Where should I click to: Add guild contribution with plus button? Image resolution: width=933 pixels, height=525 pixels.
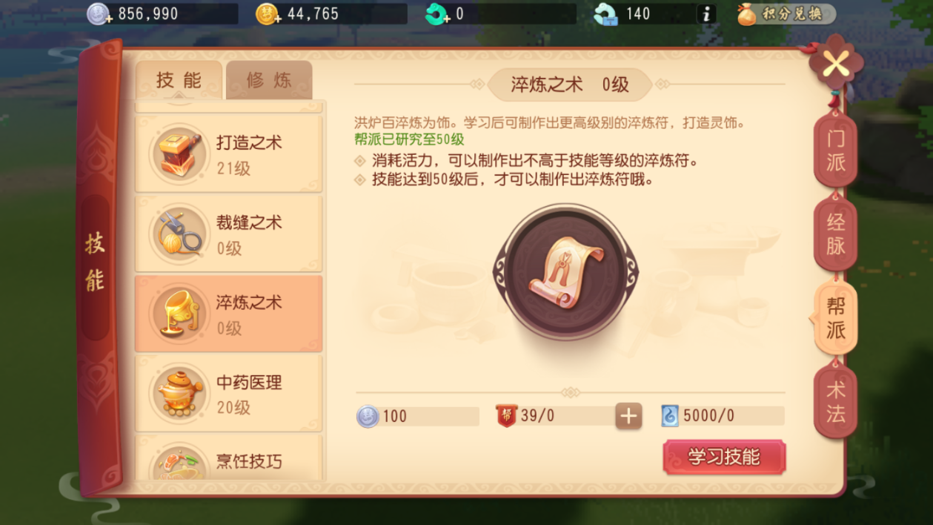[x=628, y=416]
